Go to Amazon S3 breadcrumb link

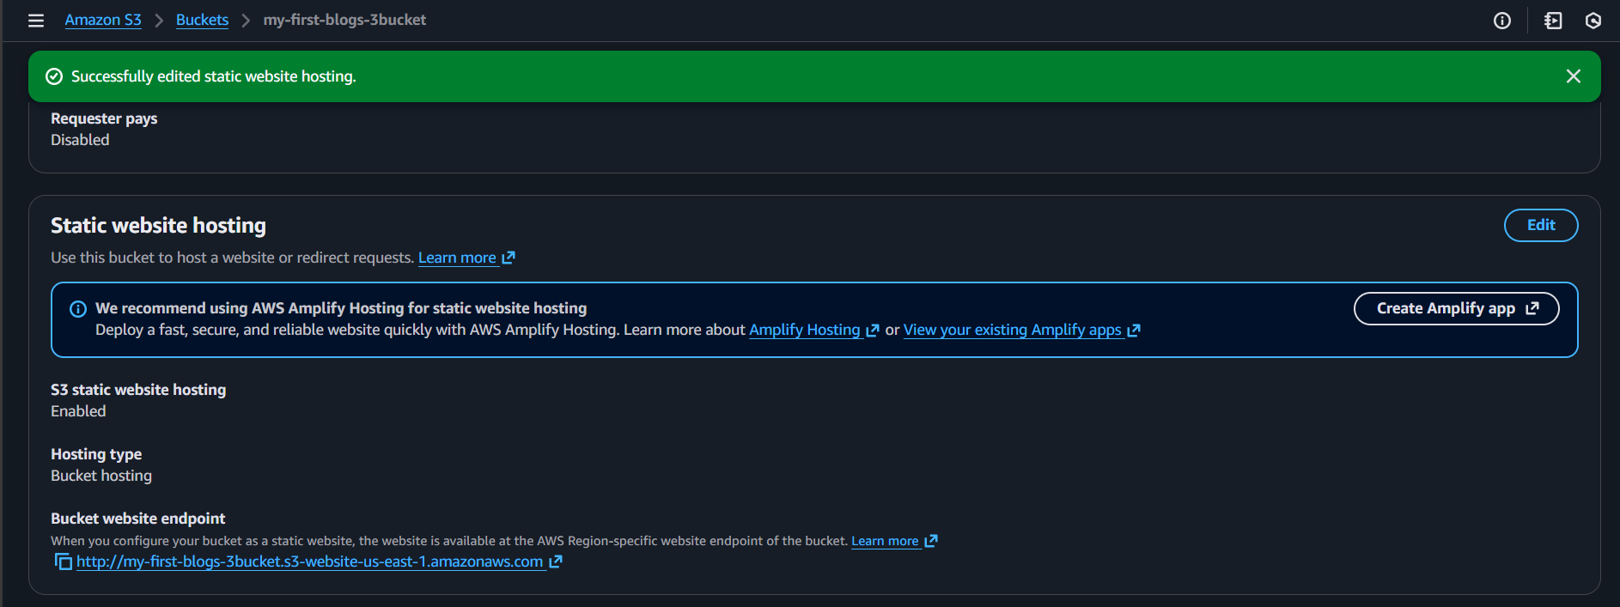[103, 20]
